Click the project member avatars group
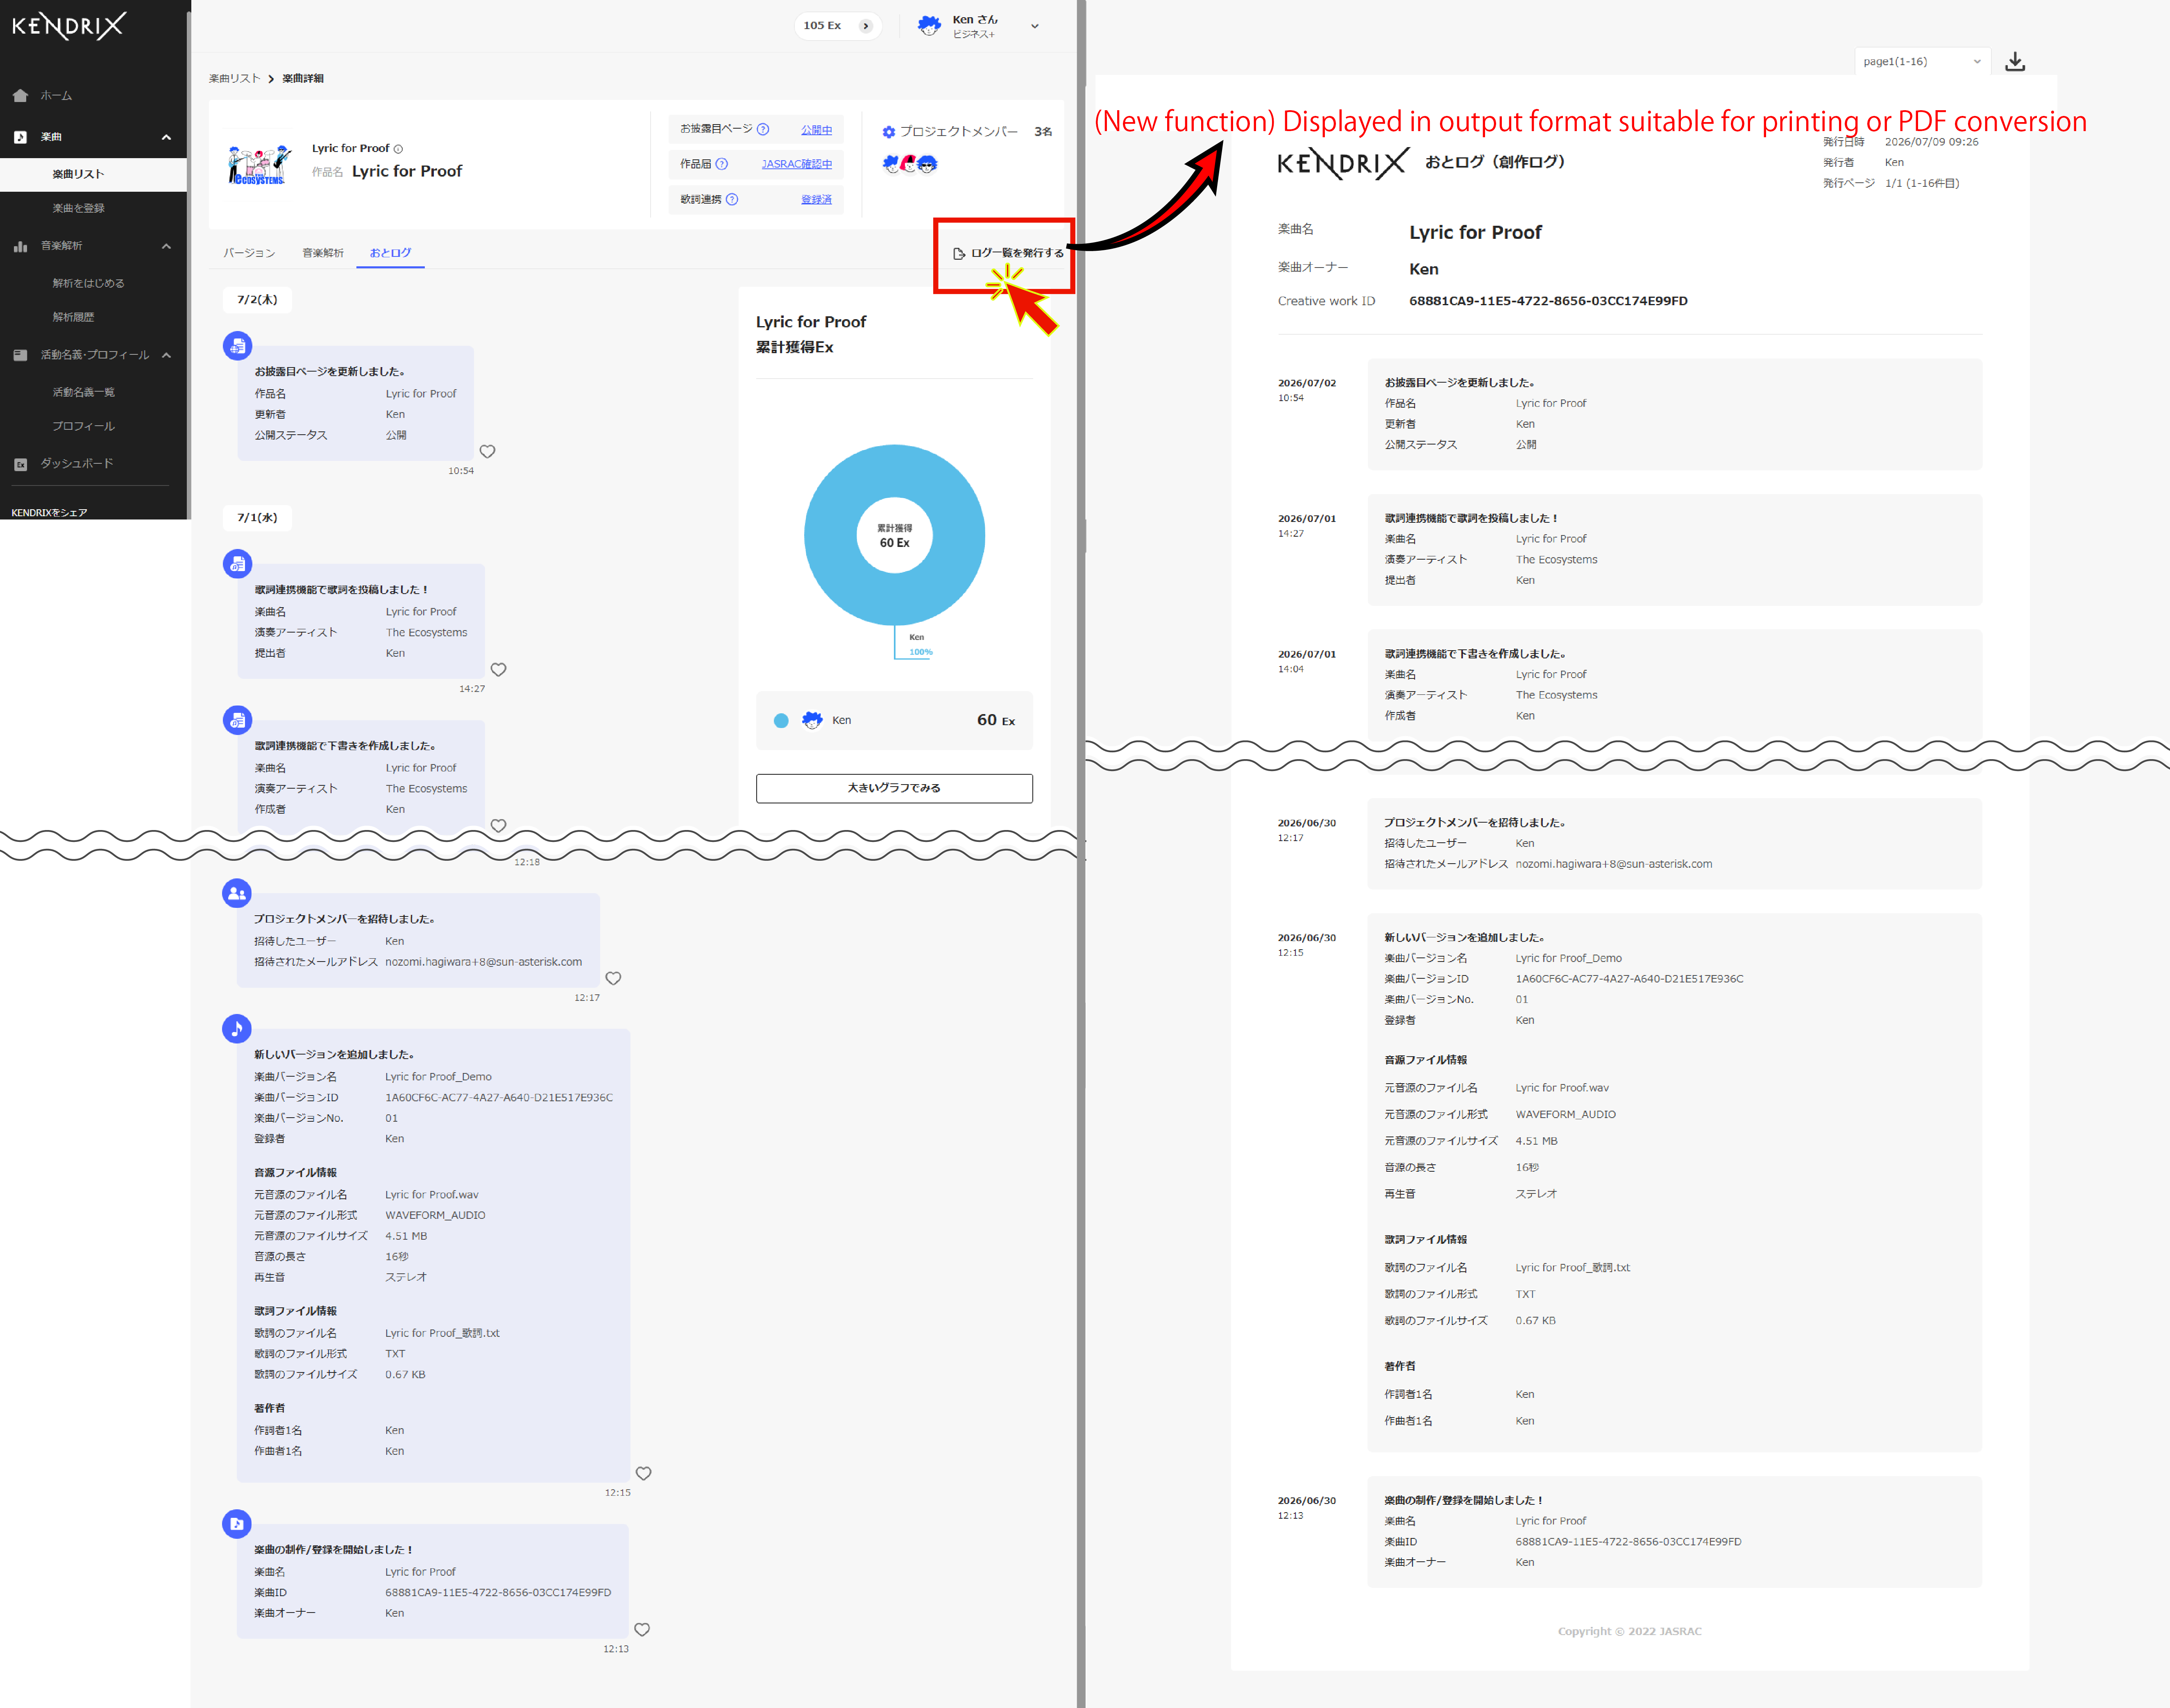The image size is (2170, 1708). click(x=910, y=164)
